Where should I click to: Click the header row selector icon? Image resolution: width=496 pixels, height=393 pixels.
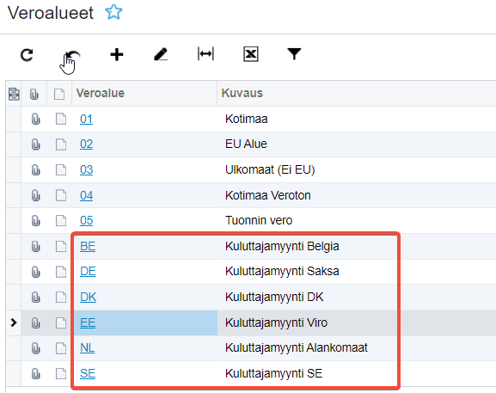pyautogui.click(x=14, y=94)
